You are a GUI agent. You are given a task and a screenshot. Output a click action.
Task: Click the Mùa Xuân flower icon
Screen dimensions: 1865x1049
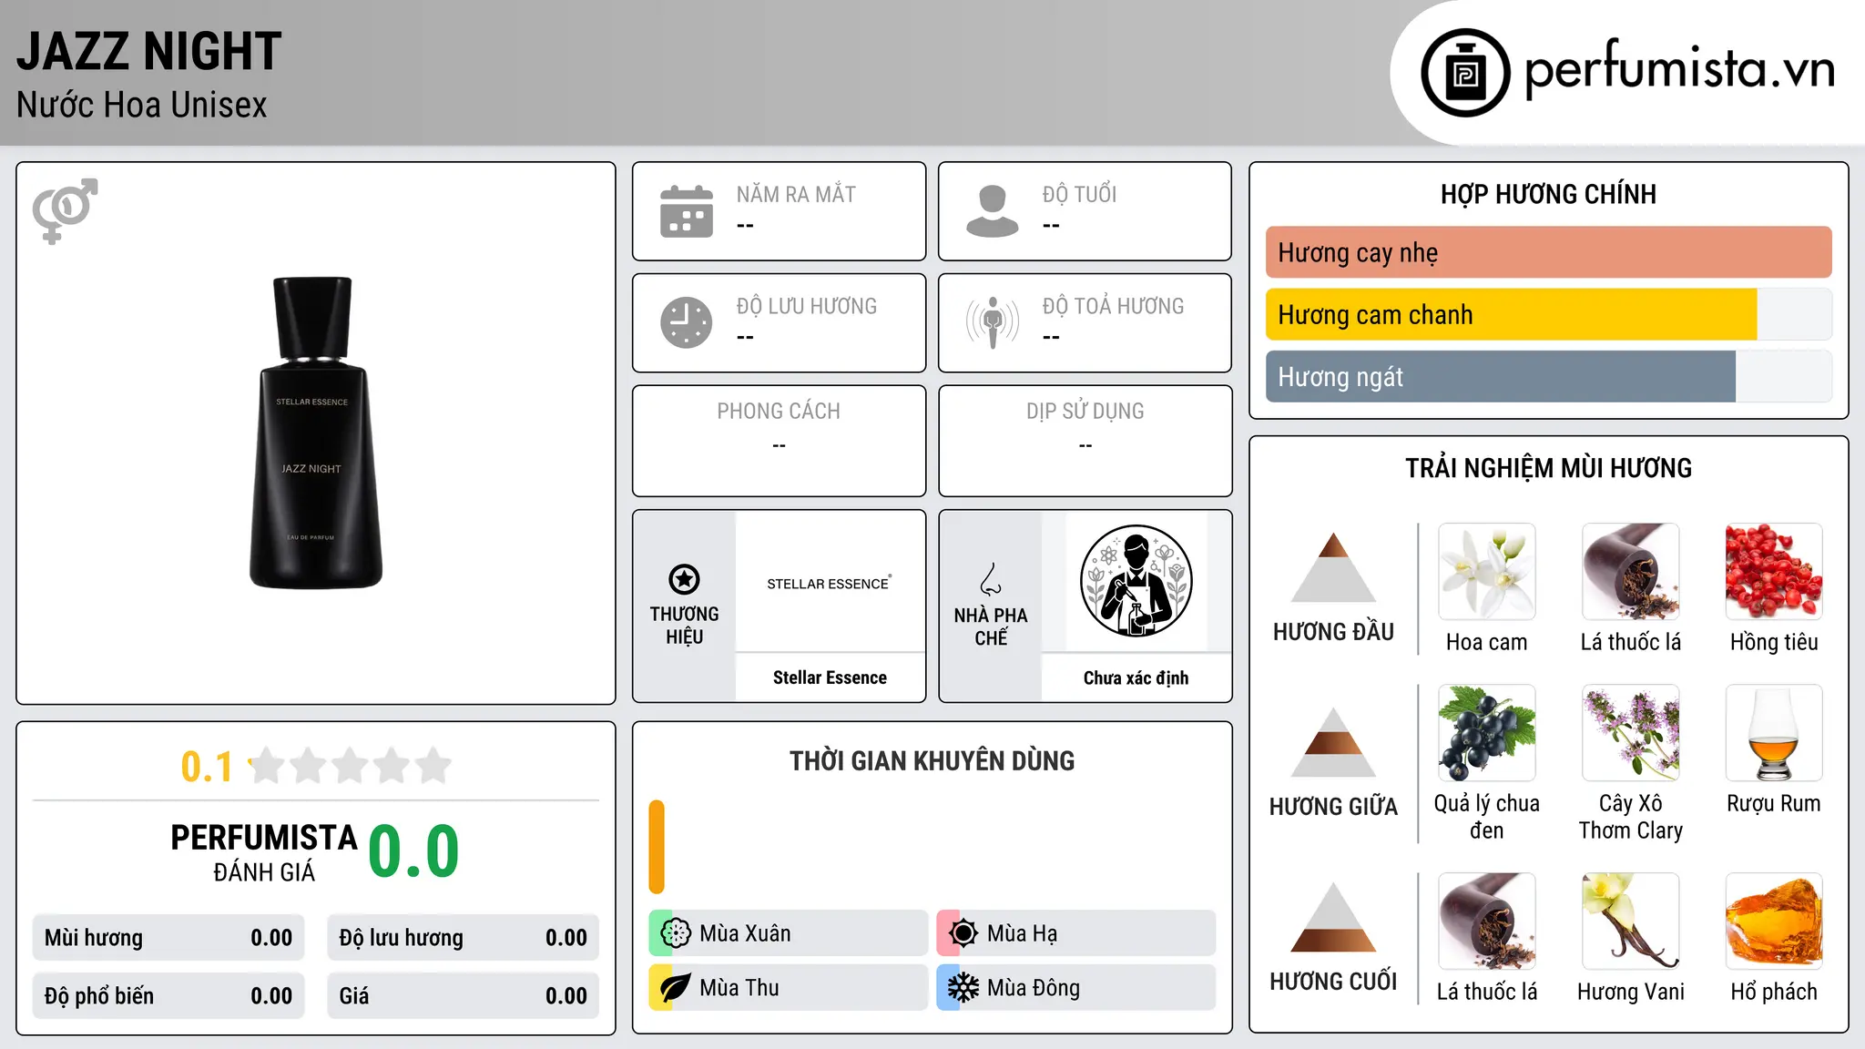click(x=676, y=933)
